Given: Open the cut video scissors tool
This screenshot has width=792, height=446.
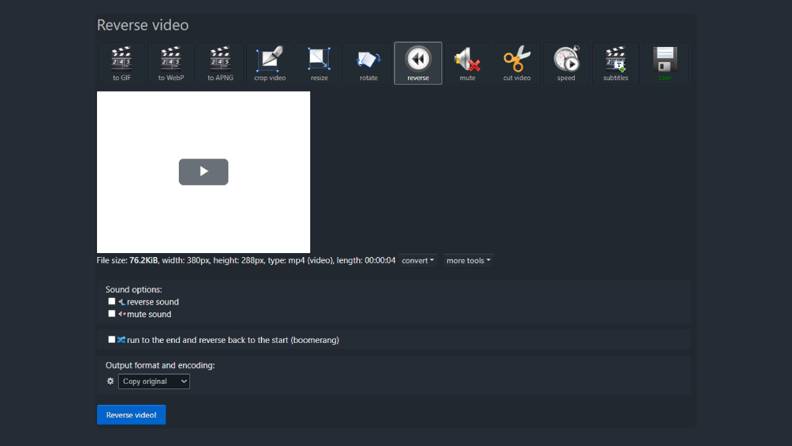Looking at the screenshot, I should pos(517,63).
